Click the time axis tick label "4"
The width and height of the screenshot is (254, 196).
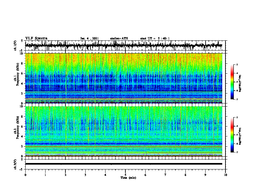[106, 175]
